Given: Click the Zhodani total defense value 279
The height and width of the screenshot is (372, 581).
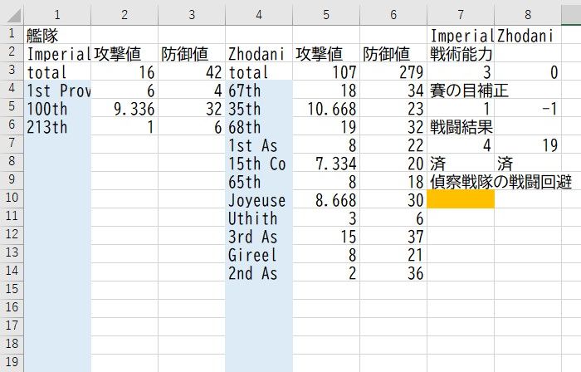Looking at the screenshot, I should [393, 71].
